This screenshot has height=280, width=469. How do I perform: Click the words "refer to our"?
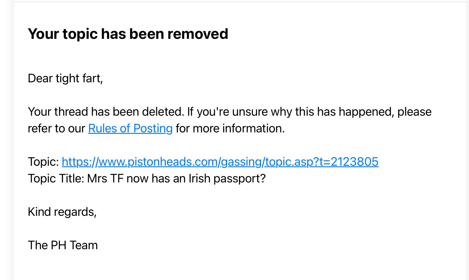[x=56, y=128]
